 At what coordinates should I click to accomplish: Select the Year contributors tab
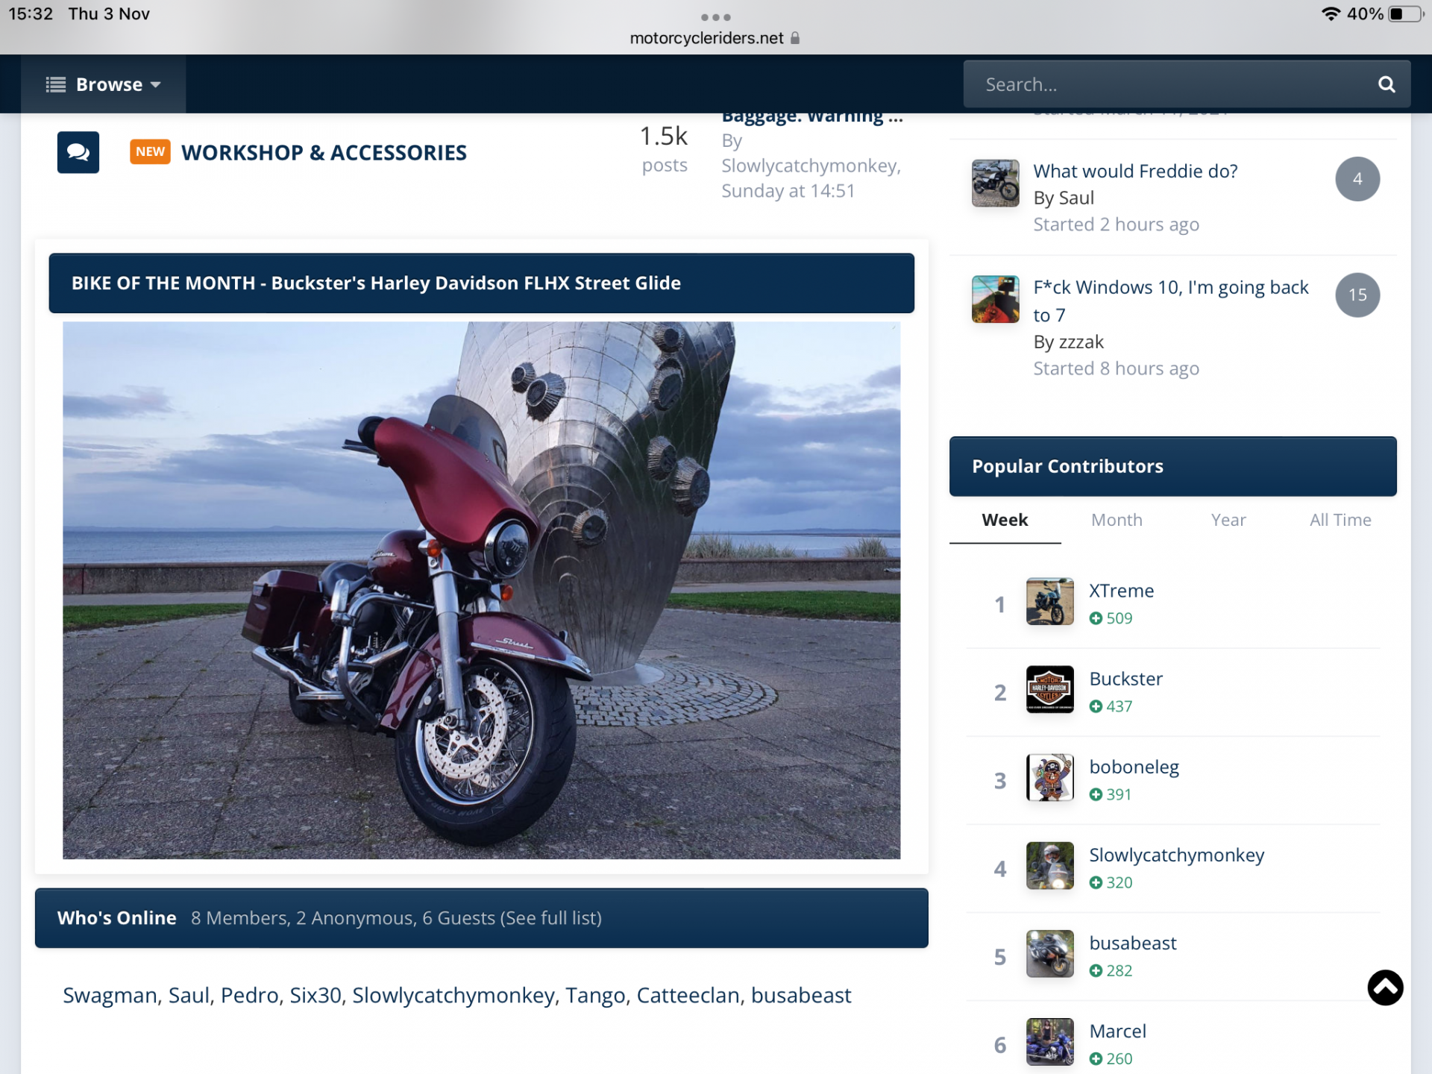pos(1228,520)
